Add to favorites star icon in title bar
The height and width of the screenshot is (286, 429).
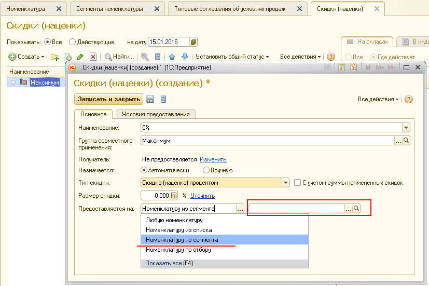(x=327, y=67)
